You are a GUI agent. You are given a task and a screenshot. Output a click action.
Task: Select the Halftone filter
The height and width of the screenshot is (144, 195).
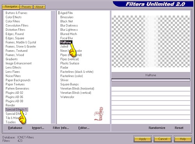point(66,42)
